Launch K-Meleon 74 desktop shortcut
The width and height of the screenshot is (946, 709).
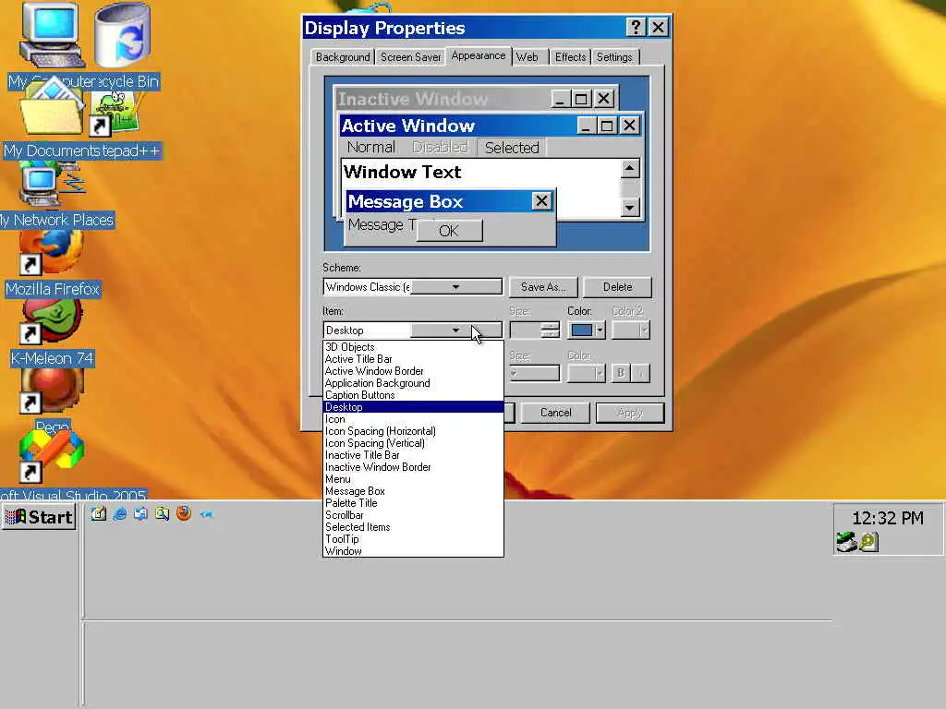(52, 322)
